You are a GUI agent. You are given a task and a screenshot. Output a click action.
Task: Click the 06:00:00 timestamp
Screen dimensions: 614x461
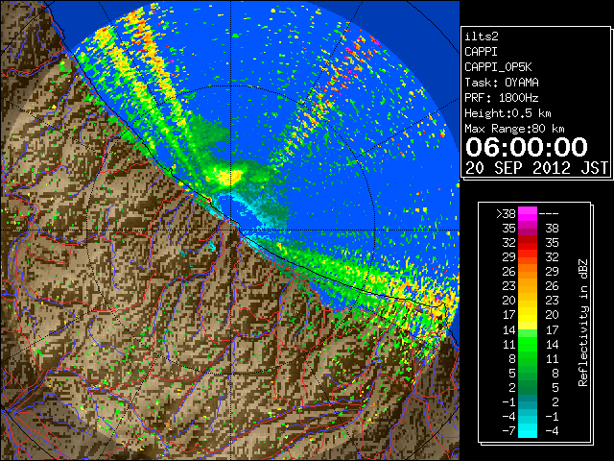(x=527, y=147)
